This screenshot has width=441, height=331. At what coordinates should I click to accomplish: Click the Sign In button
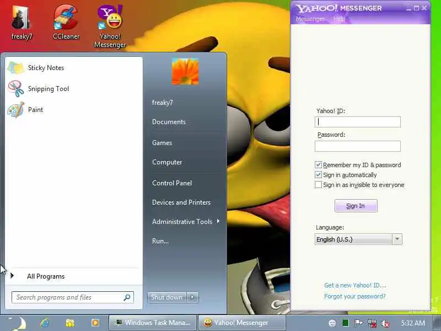tap(356, 206)
